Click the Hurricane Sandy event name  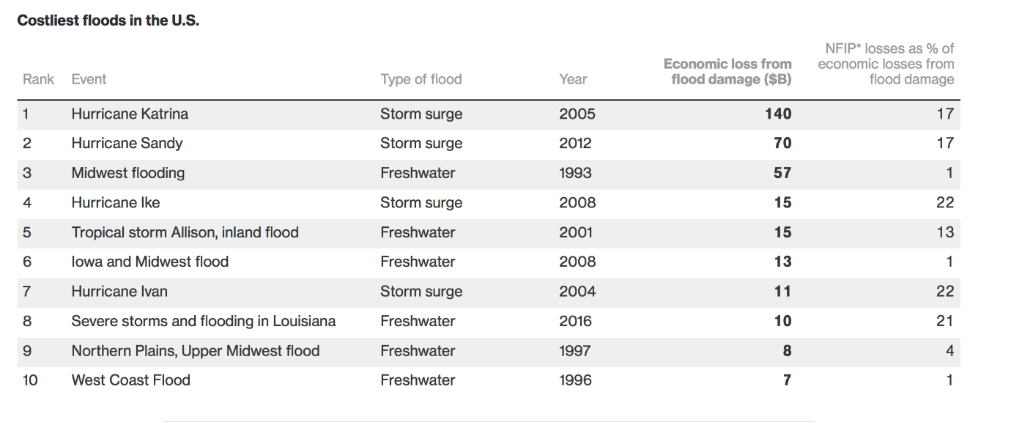127,144
